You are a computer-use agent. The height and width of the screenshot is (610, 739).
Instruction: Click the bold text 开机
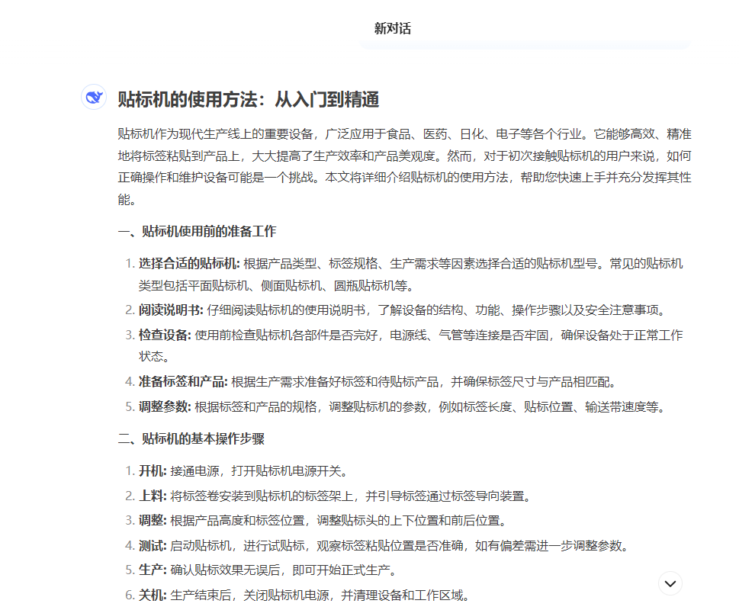[153, 470]
